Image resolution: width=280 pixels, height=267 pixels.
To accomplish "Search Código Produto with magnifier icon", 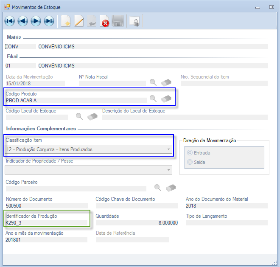I will 153,98.
